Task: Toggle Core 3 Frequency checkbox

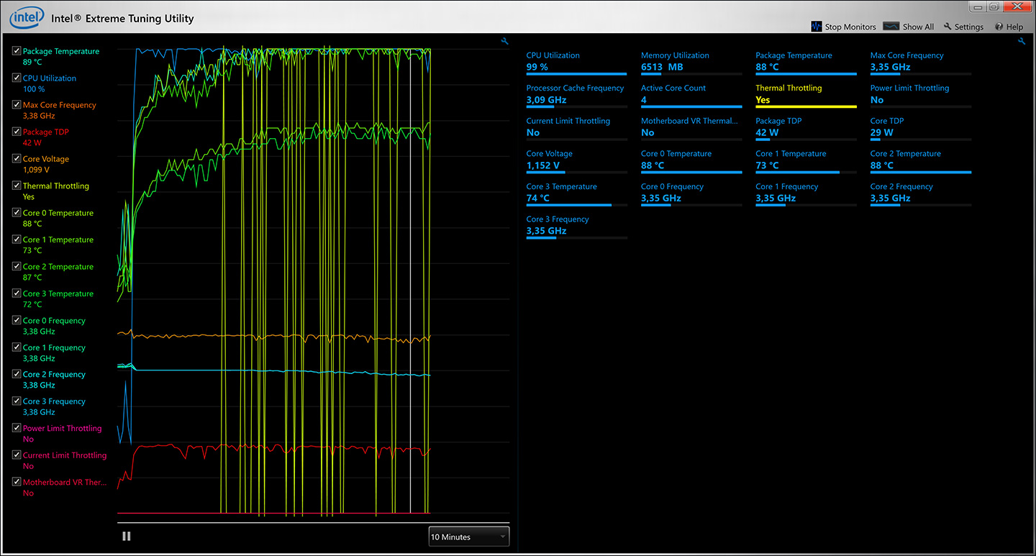Action: coord(17,401)
